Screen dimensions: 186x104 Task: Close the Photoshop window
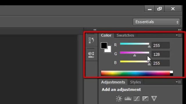point(173,9)
